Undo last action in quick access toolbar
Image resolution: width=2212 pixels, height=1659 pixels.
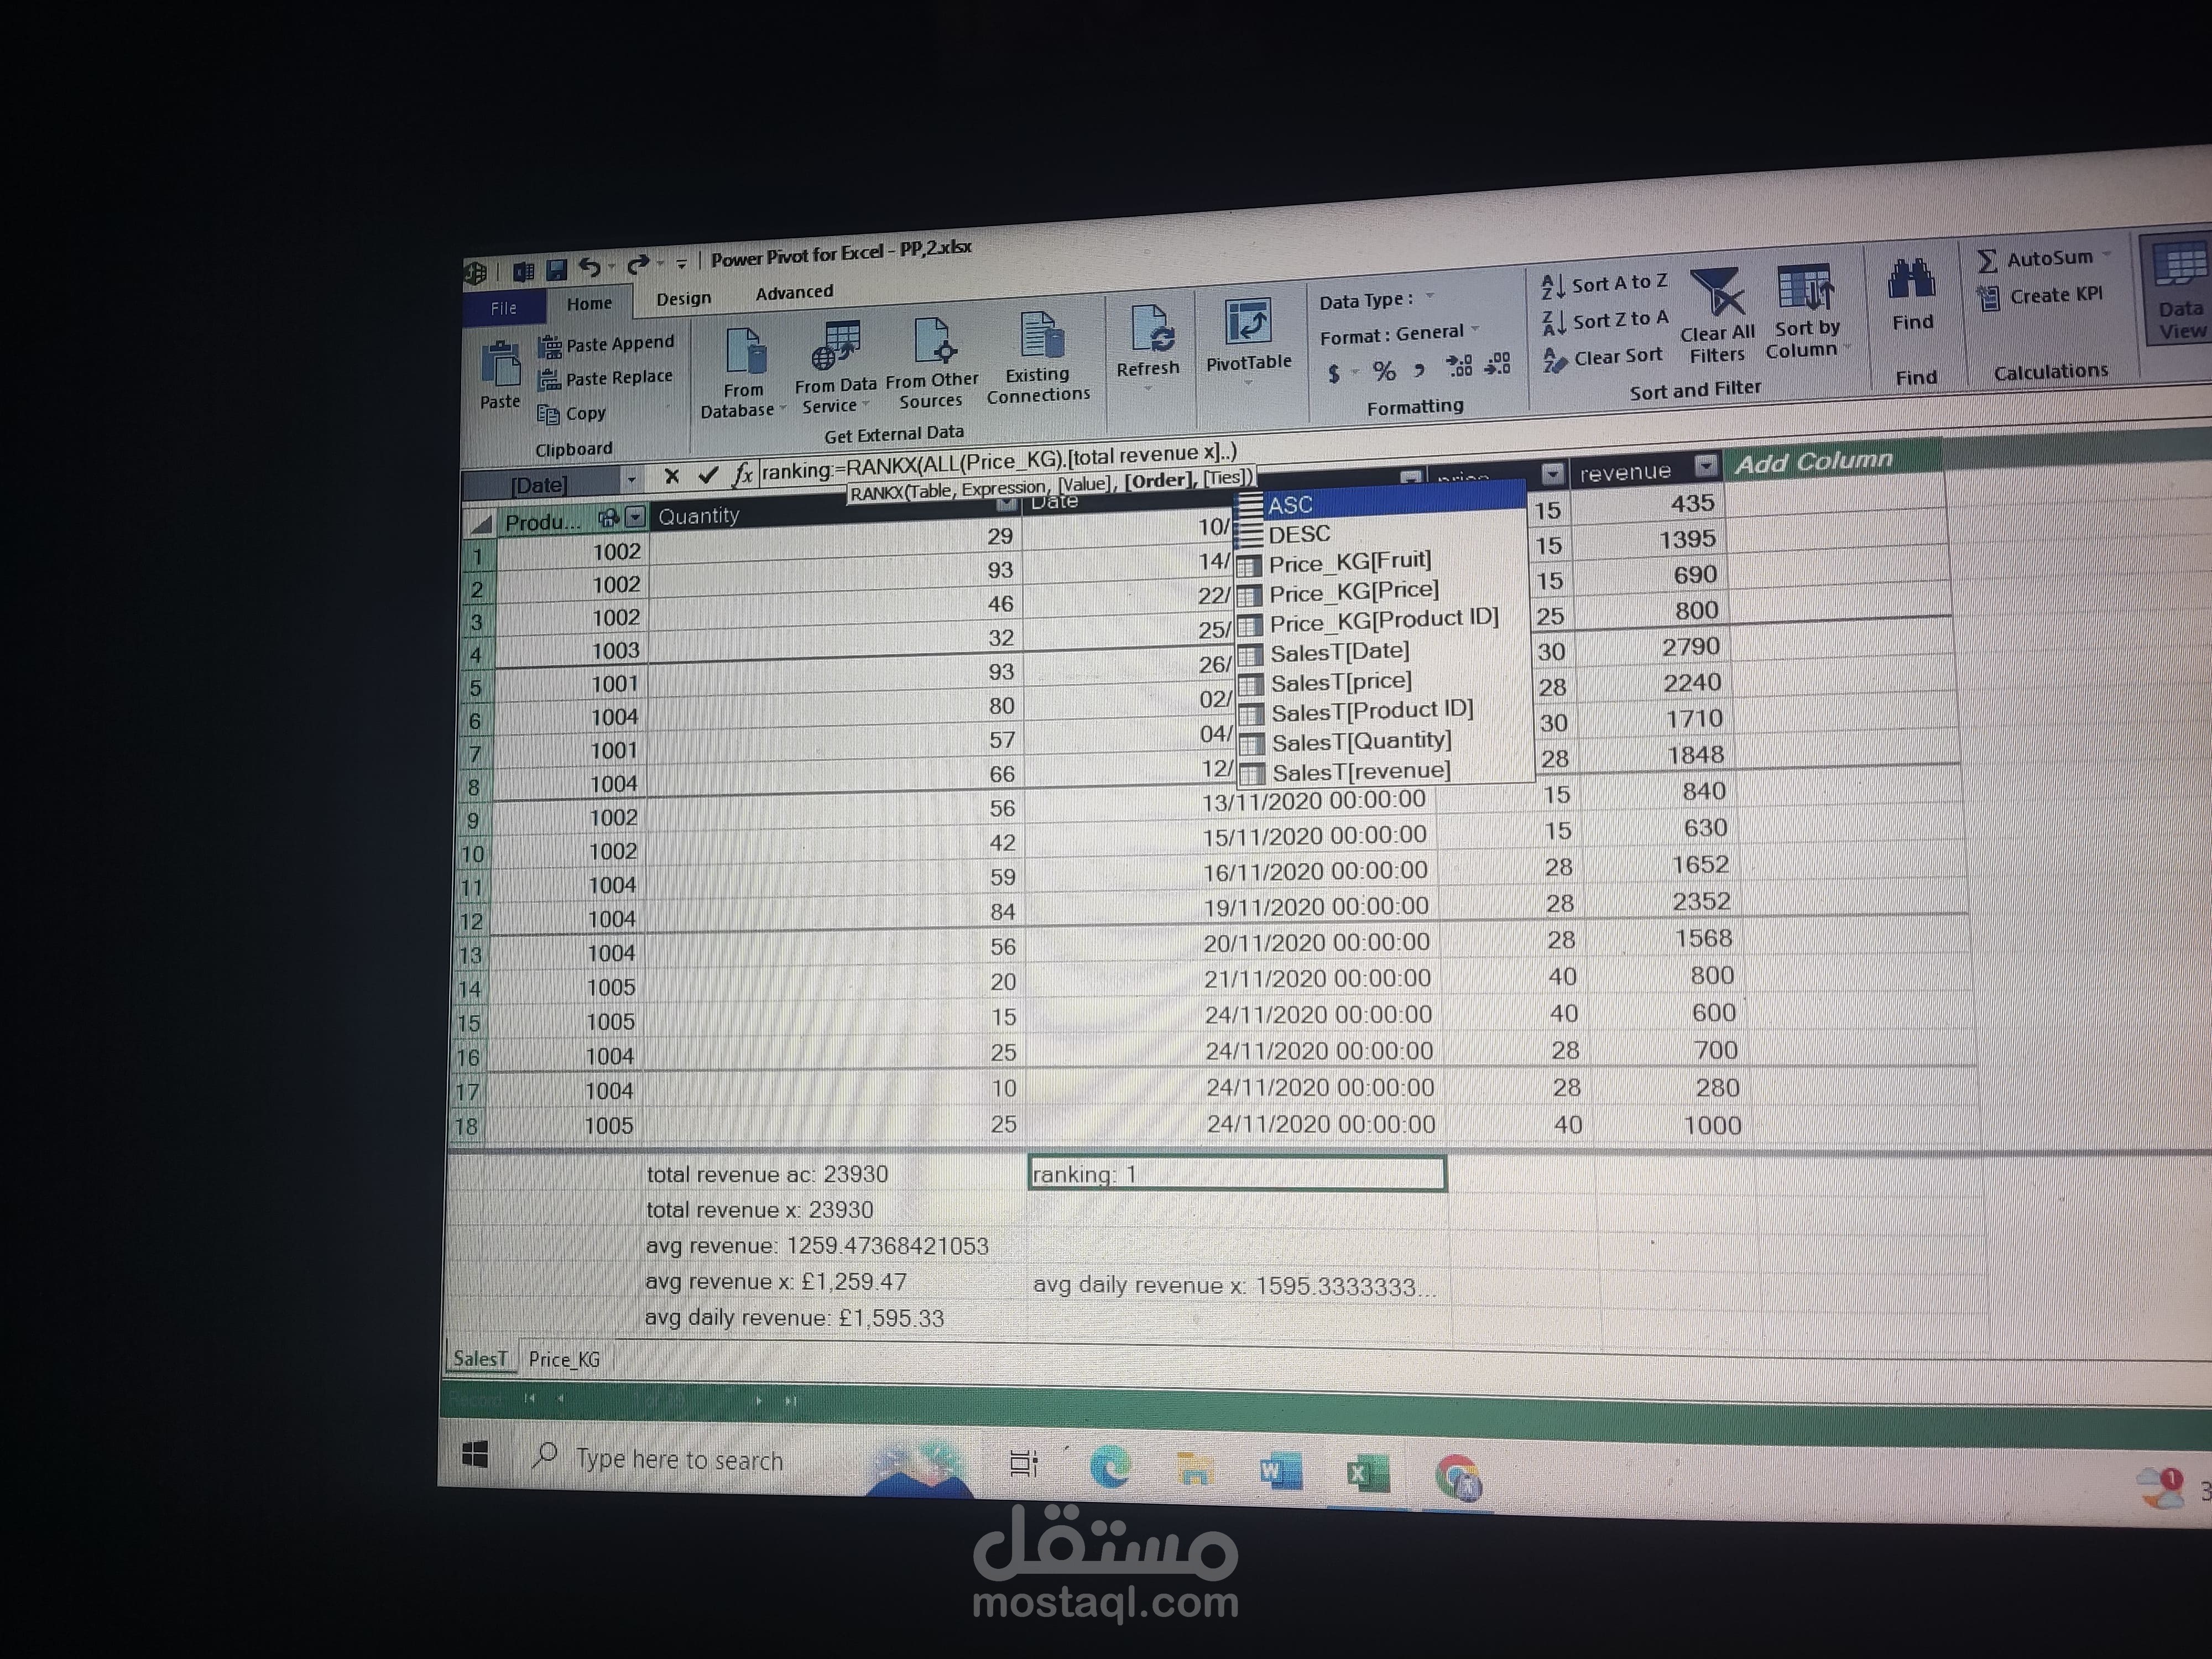[x=590, y=267]
